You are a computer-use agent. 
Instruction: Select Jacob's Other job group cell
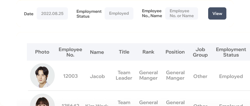coord(200,76)
